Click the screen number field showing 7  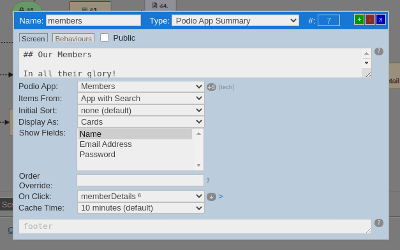(329, 20)
